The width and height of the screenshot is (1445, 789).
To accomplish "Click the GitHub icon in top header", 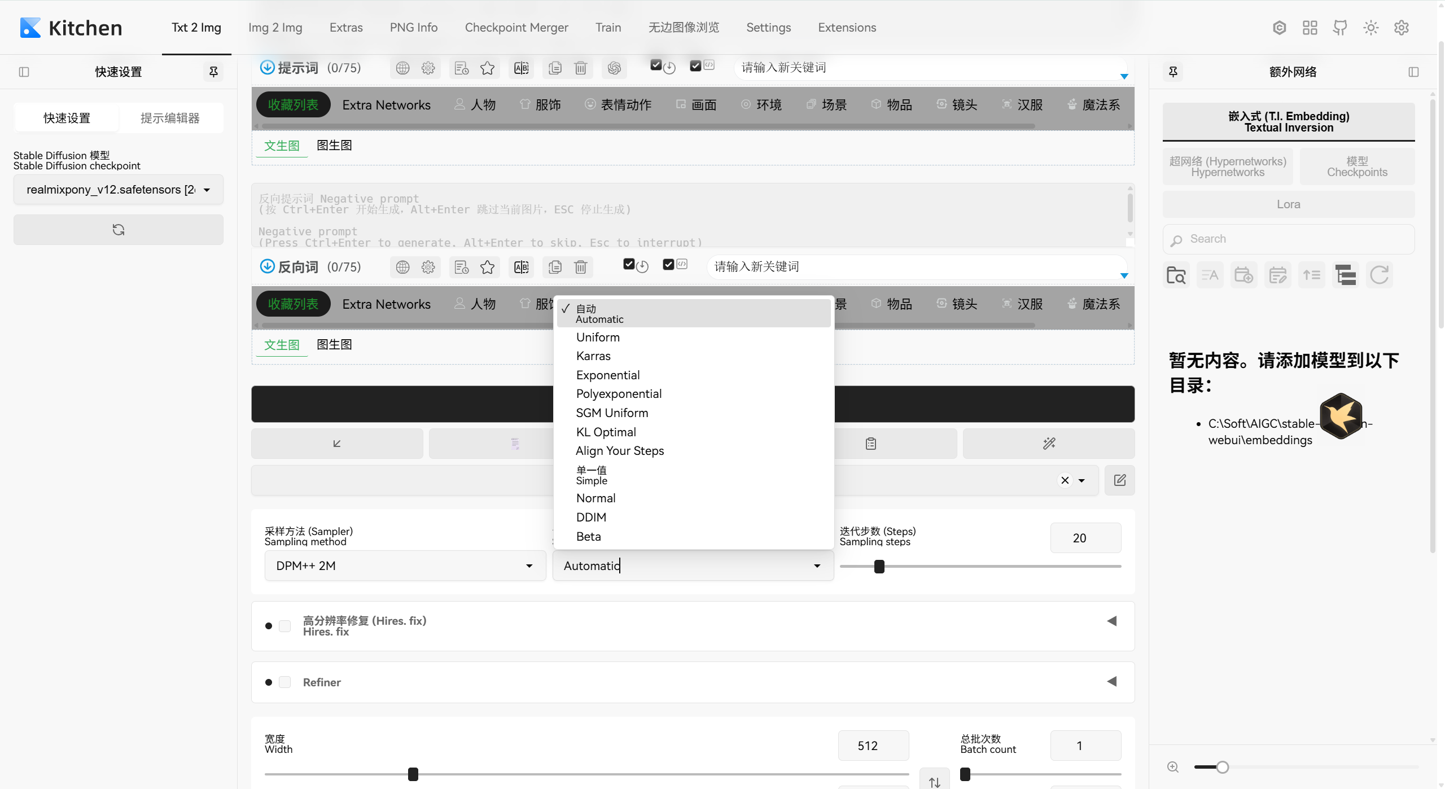I will (1340, 28).
